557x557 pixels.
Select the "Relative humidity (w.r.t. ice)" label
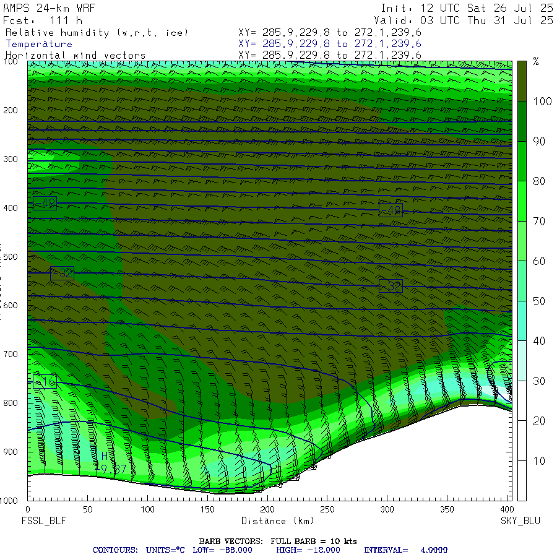tap(97, 33)
